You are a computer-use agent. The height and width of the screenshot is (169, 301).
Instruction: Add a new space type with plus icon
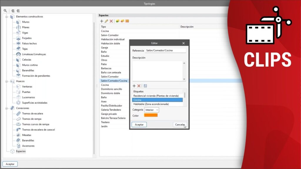click(x=102, y=21)
